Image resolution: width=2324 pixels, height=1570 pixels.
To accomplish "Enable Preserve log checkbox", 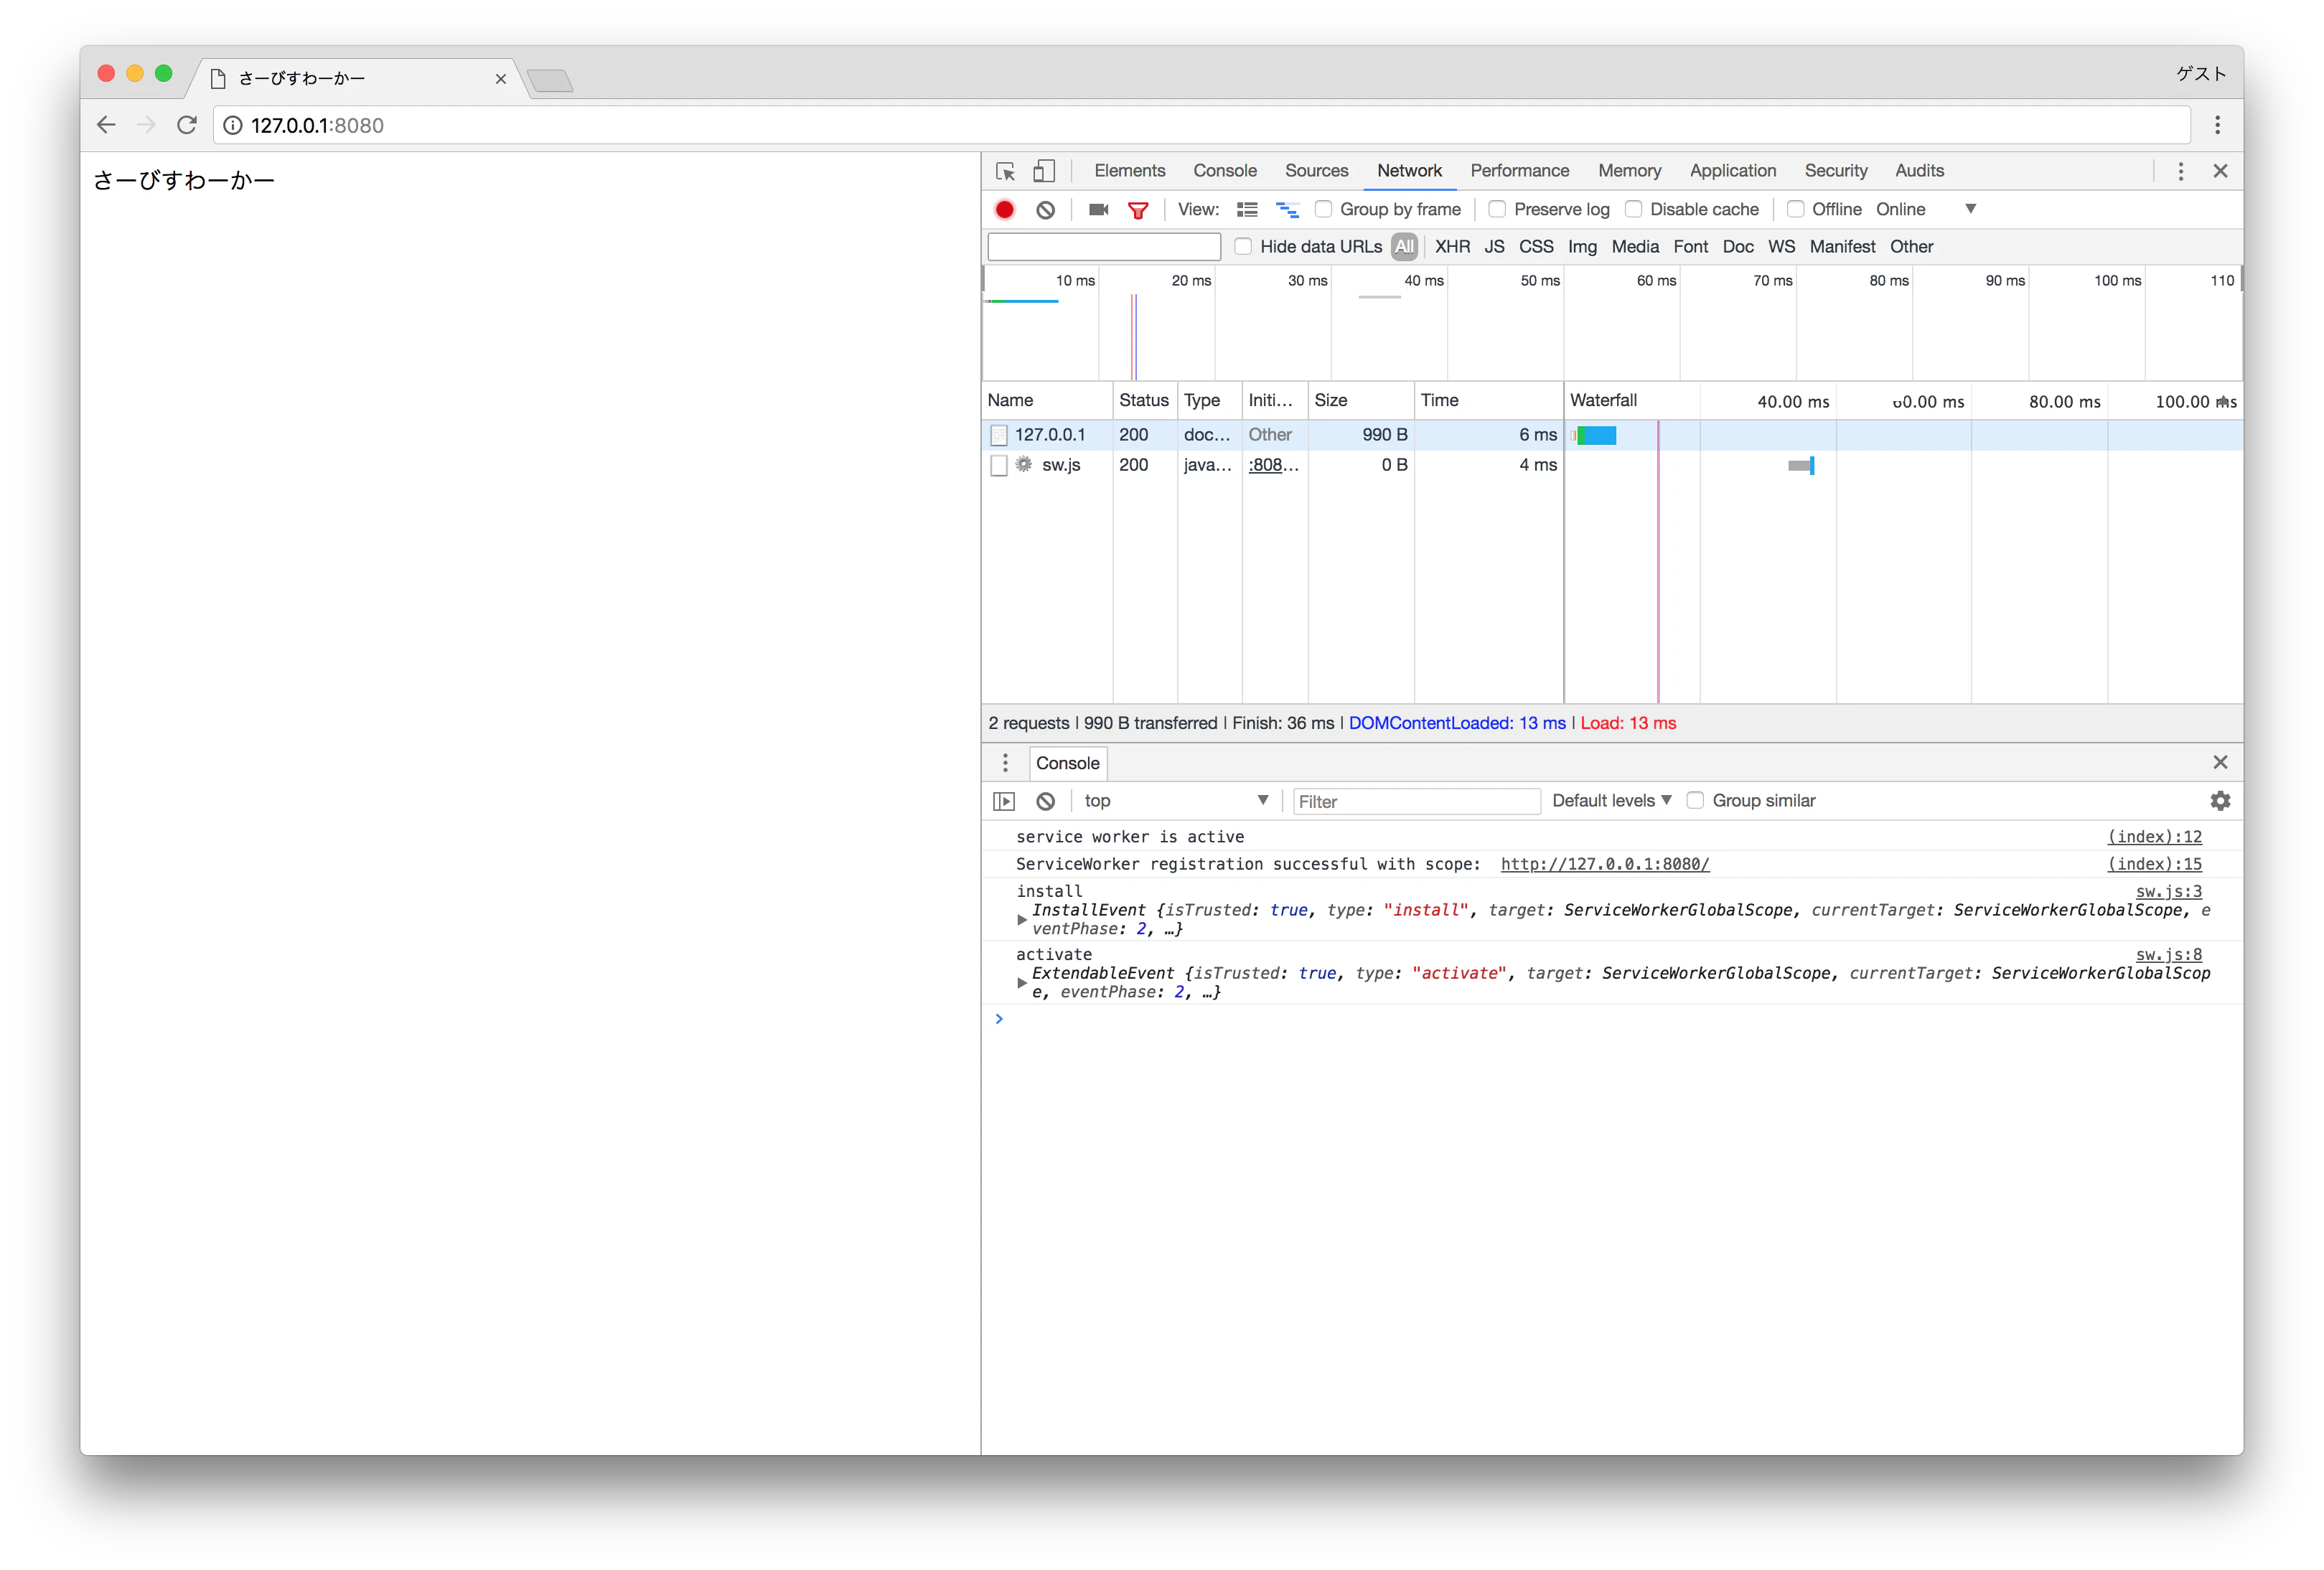I will 1497,209.
